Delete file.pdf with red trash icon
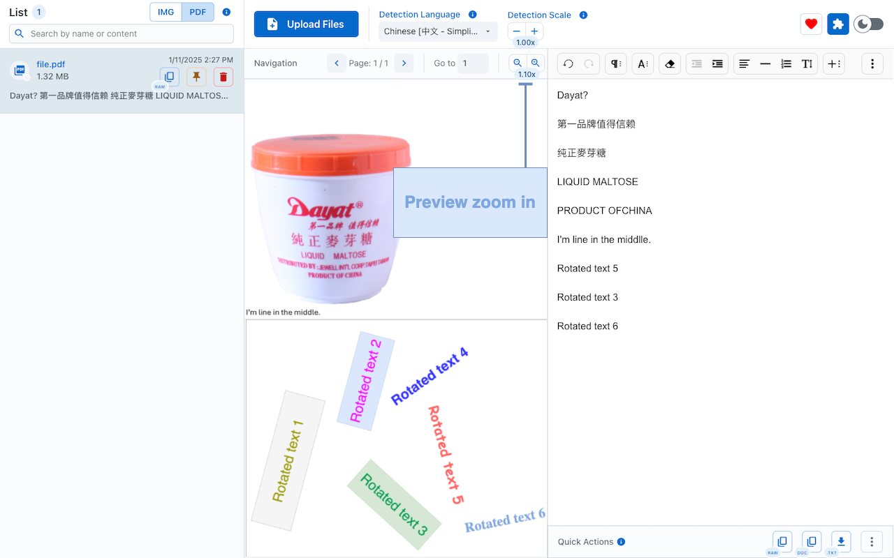This screenshot has width=894, height=558. (223, 77)
